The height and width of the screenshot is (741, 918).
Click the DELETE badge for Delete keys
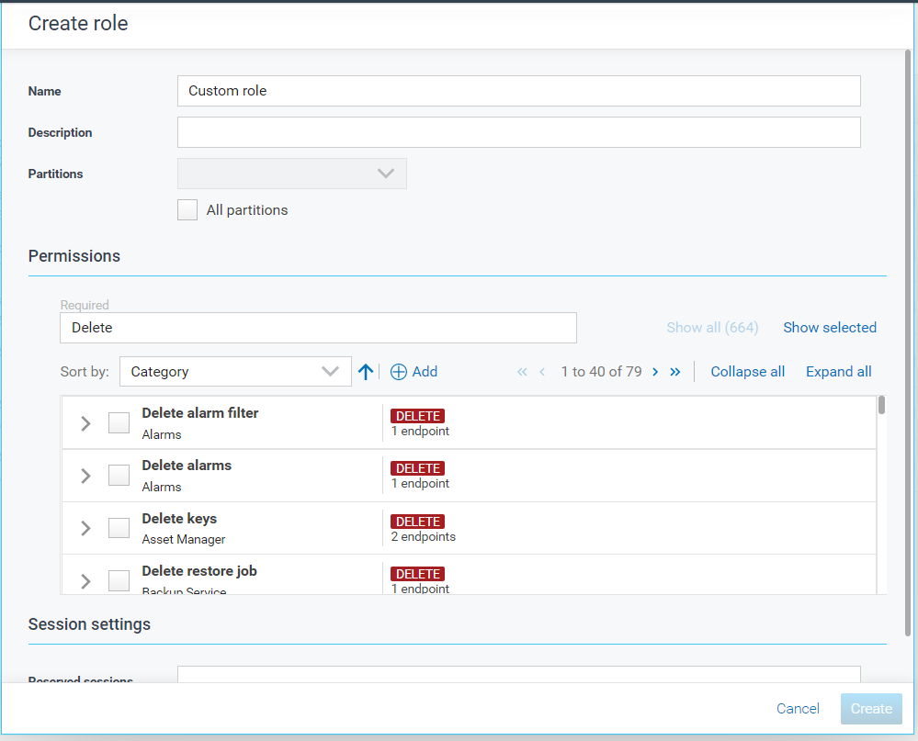(x=417, y=522)
